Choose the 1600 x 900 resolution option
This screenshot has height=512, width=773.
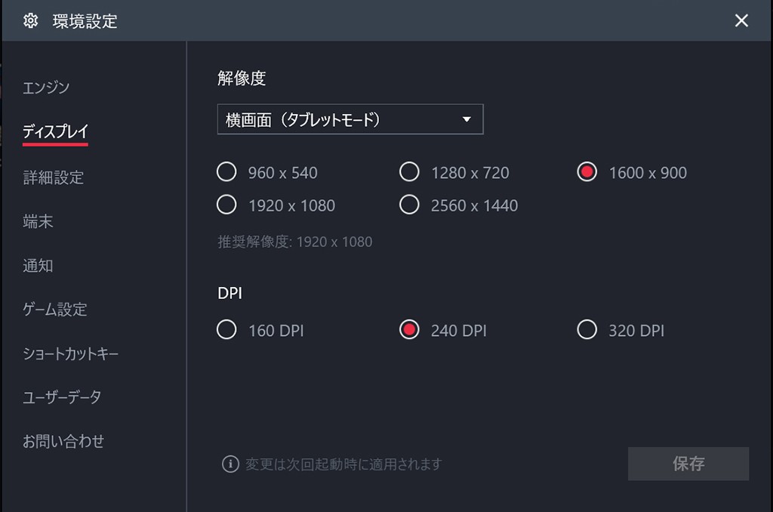[587, 172]
